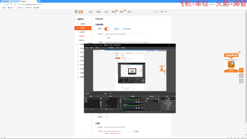Click the phone download icon in Douyu header

(x=154, y=12)
